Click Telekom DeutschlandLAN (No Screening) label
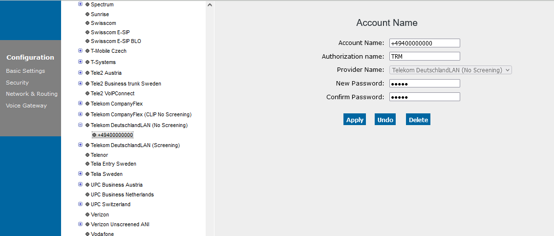 pos(139,125)
